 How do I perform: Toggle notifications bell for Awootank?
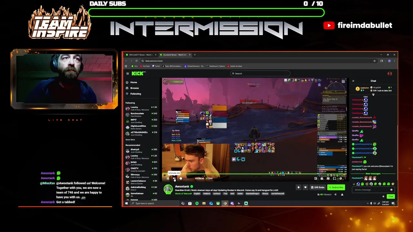click(298, 187)
